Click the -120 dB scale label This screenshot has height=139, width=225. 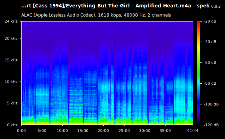tap(211, 125)
